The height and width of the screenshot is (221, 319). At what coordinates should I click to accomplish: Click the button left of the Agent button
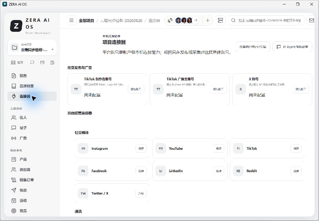253,47
